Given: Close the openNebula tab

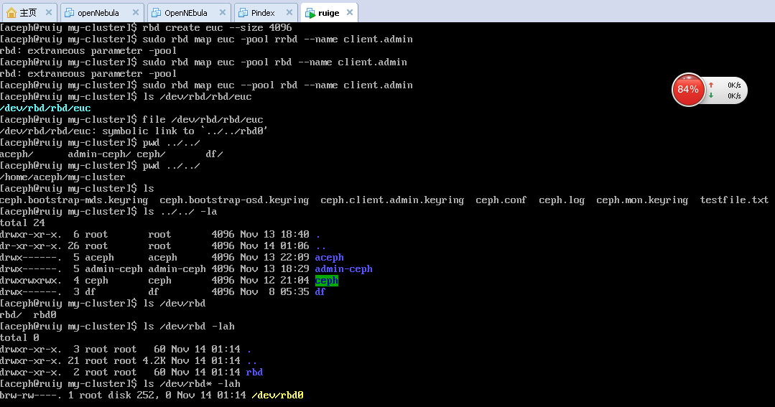Looking at the screenshot, I should coord(136,12).
